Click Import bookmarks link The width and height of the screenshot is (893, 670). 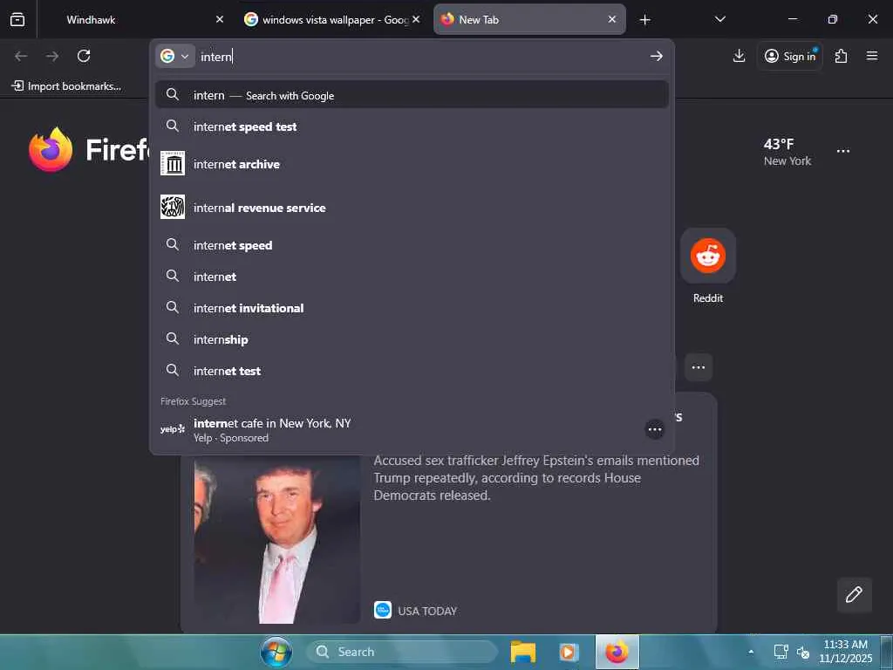coord(66,86)
